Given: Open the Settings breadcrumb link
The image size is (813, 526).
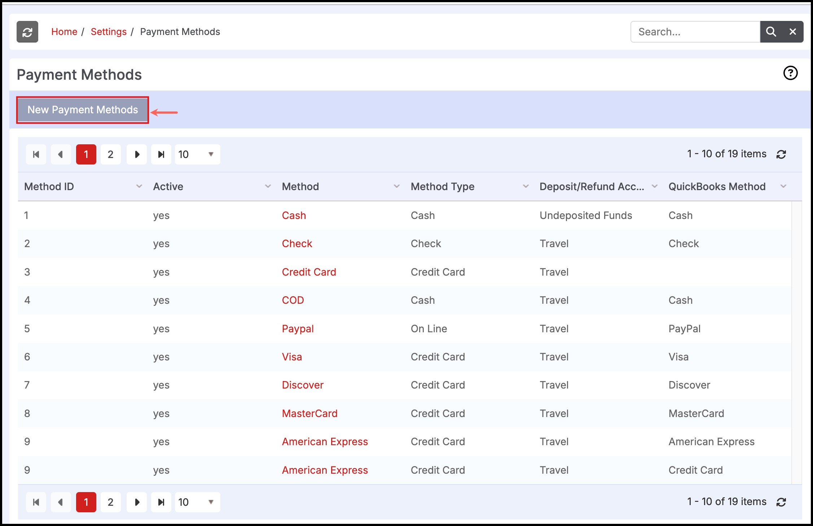Looking at the screenshot, I should point(109,32).
